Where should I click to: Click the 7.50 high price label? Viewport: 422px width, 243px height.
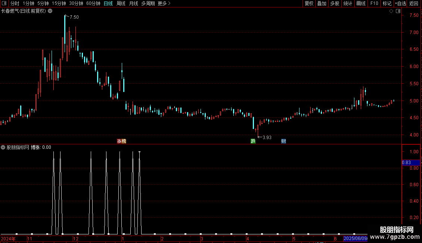click(x=74, y=17)
